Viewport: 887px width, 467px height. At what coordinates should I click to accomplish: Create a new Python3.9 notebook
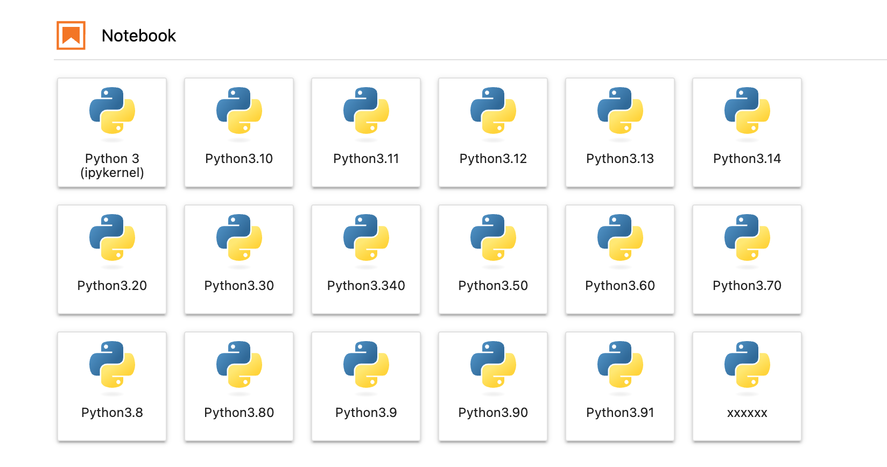366,386
